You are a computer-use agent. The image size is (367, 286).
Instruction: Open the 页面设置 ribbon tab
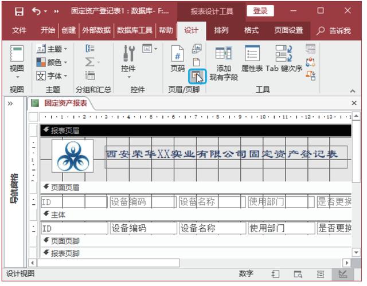pyautogui.click(x=288, y=30)
